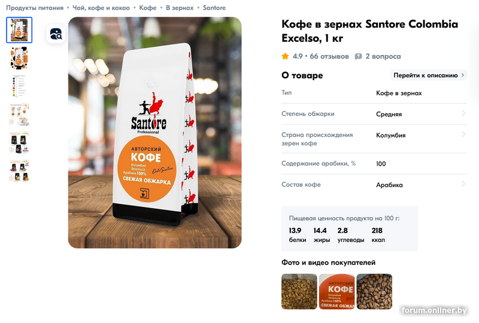Open the В зернах breadcrumb
Screen dimensions: 479x323
pos(180,8)
